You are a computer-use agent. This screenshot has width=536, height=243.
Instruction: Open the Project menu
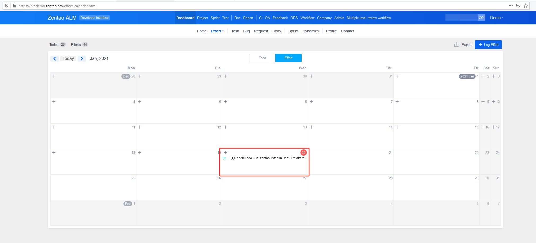(202, 18)
